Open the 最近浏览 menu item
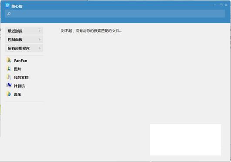Viewport: 231px width, 162px height. (24, 31)
